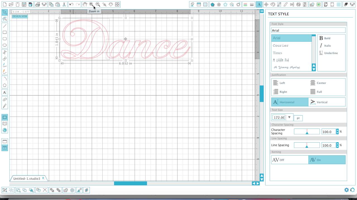Turn Kerning Off
Screen dimensions: 357x200
(290, 160)
